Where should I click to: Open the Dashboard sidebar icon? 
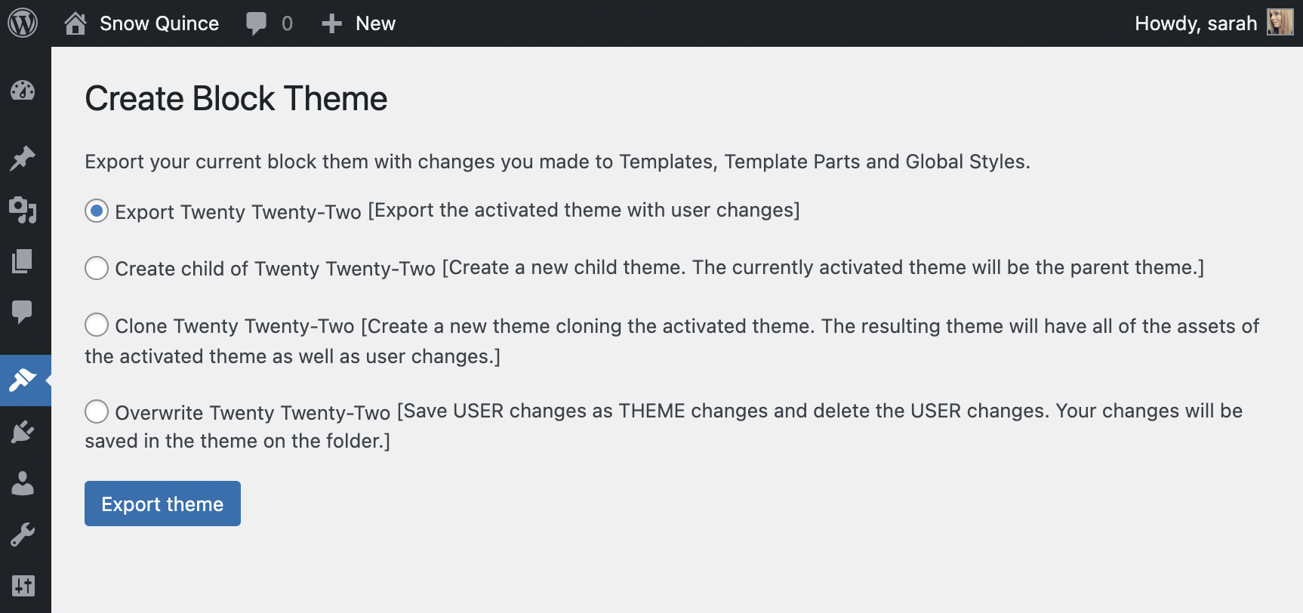pyautogui.click(x=23, y=91)
